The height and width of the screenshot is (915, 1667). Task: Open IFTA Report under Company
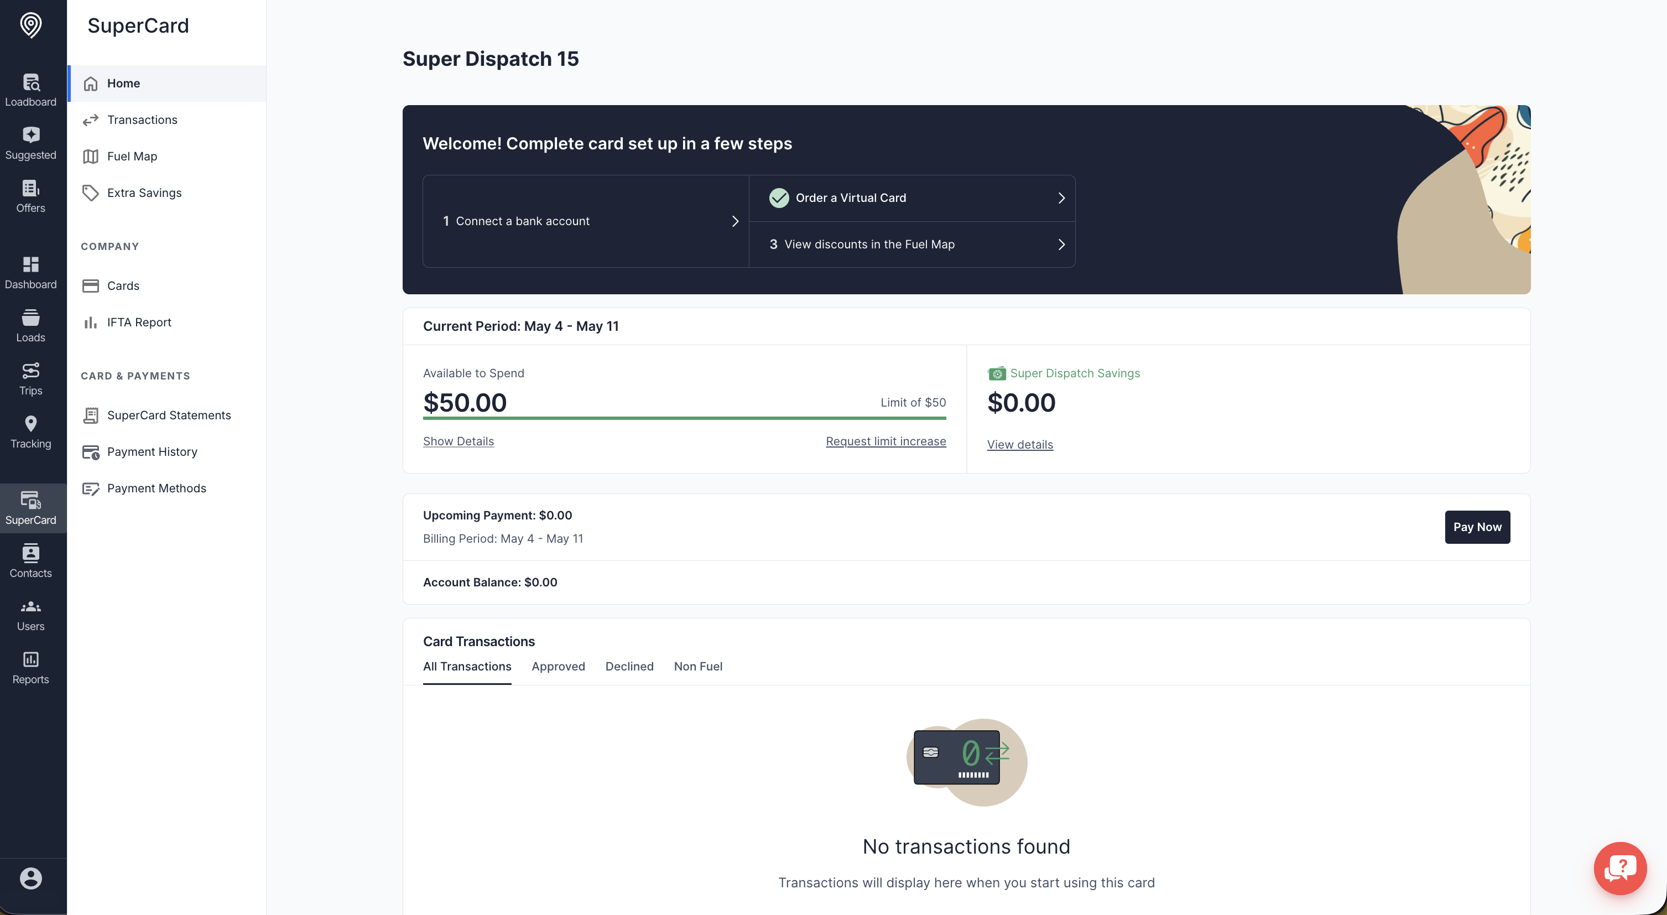click(x=167, y=323)
